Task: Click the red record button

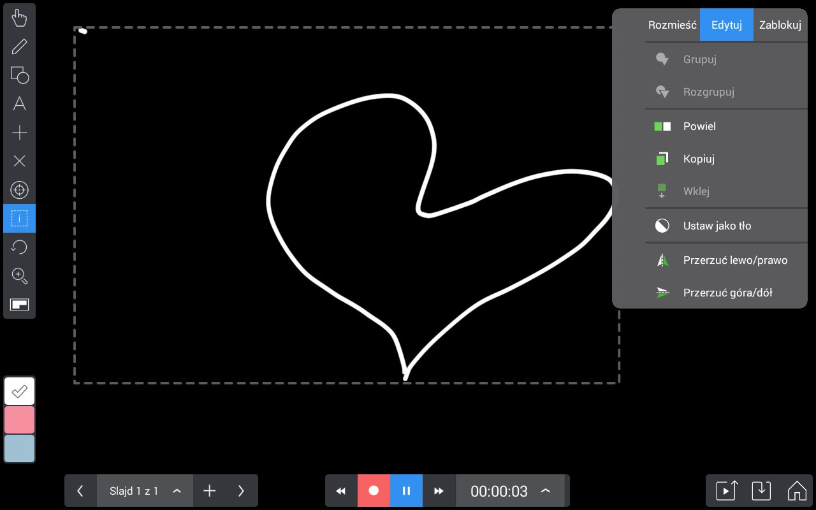Action: 374,491
